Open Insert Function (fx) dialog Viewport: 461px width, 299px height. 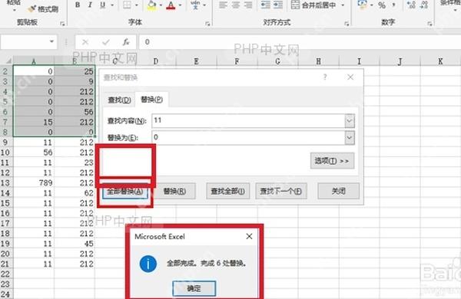[x=126, y=42]
